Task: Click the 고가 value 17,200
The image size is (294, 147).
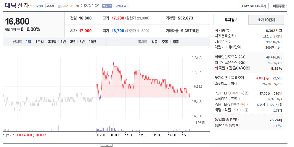Action: pyautogui.click(x=118, y=18)
